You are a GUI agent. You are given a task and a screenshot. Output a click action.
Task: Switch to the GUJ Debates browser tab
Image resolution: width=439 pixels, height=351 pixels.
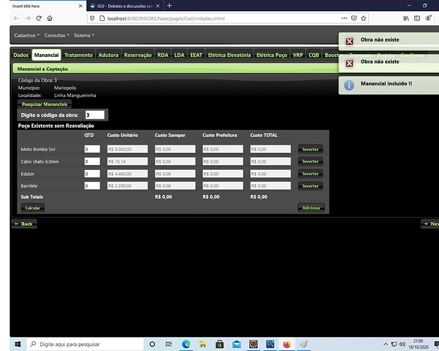click(124, 6)
